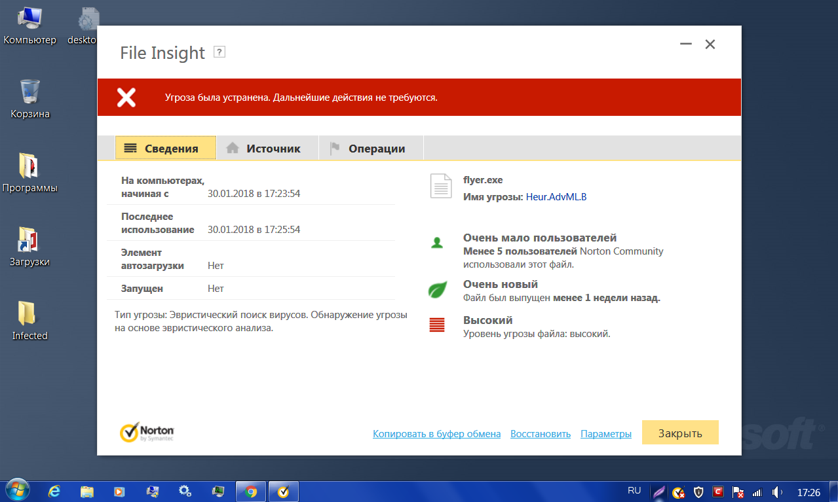Switch to Chrome on taskbar
This screenshot has width=838, height=502.
pos(251,491)
